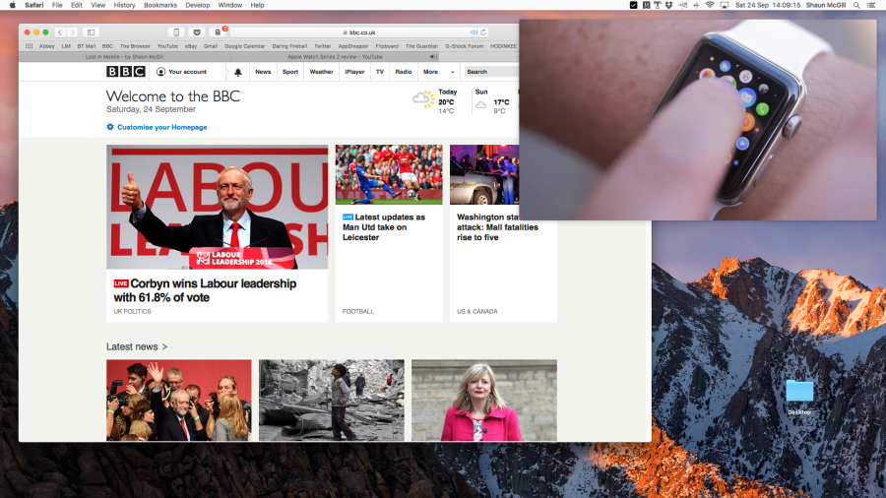Open the football match thumbnail

pos(389,174)
